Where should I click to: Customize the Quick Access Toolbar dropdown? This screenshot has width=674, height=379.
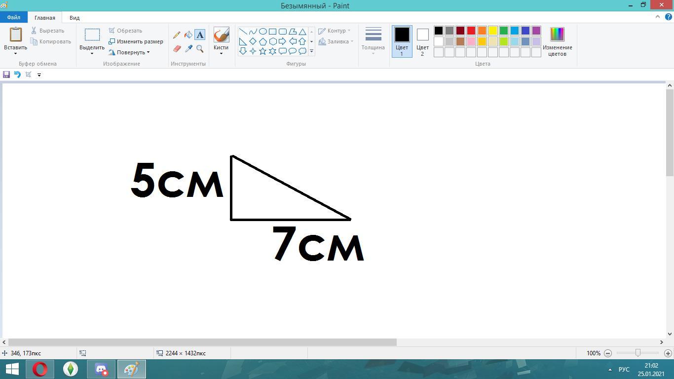[x=39, y=75]
